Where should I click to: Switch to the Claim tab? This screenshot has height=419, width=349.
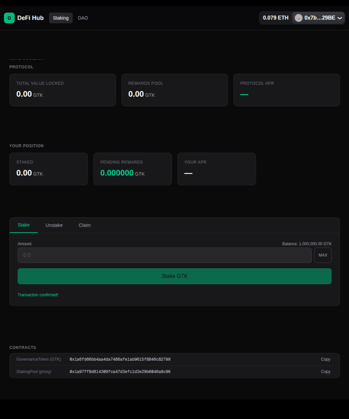85,225
